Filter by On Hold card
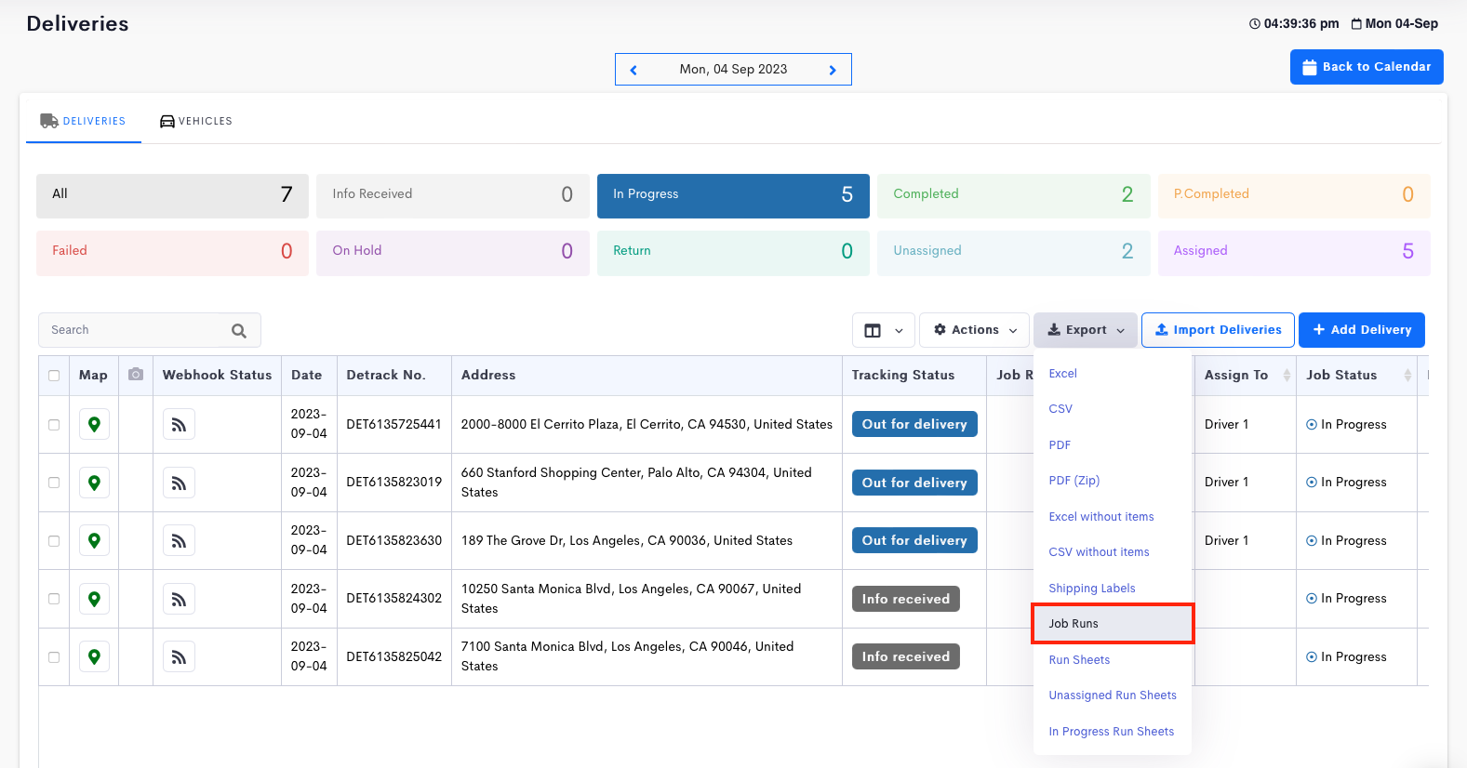 (x=453, y=252)
